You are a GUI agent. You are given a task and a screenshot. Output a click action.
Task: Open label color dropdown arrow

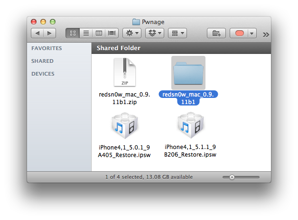point(251,33)
